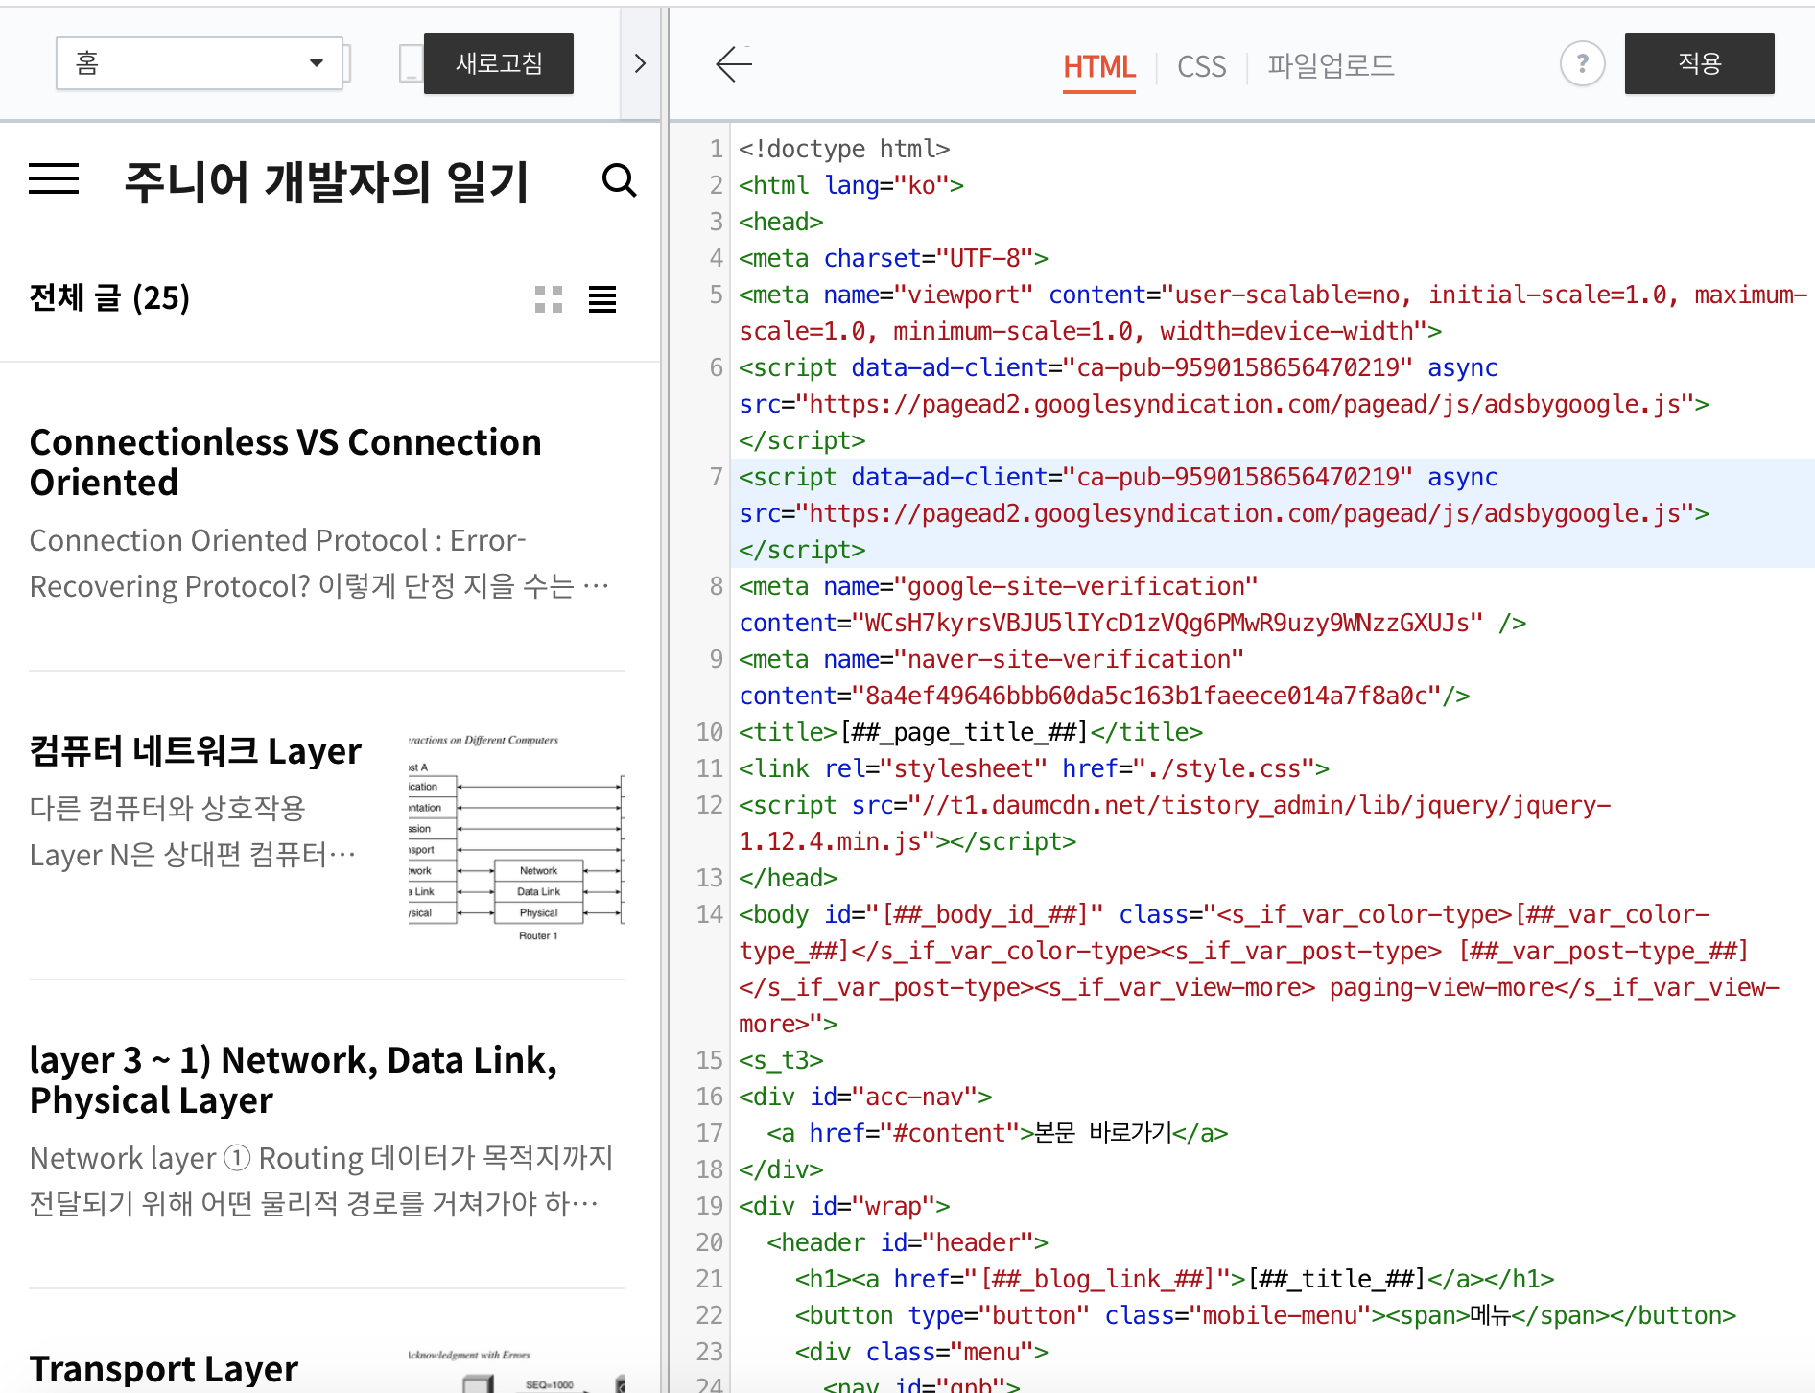Screen dimensions: 1815x1393
Task: Click line 1 doctype html code
Action: (844, 149)
